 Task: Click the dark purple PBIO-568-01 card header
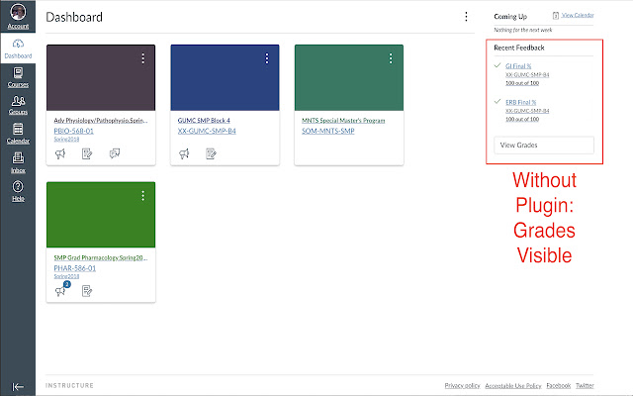click(101, 77)
